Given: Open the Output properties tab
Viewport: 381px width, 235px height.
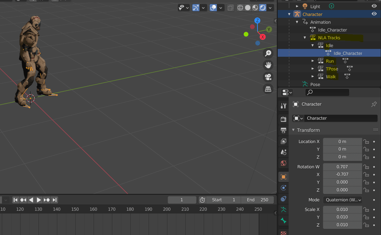Looking at the screenshot, I should click(283, 130).
